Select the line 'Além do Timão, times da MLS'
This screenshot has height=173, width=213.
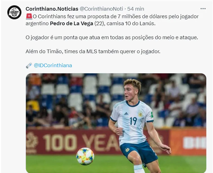[x=93, y=52]
